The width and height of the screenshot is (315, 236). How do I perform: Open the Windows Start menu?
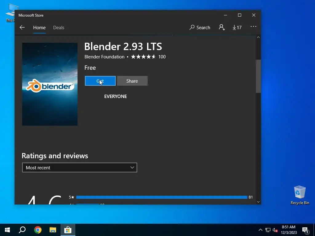(7, 230)
